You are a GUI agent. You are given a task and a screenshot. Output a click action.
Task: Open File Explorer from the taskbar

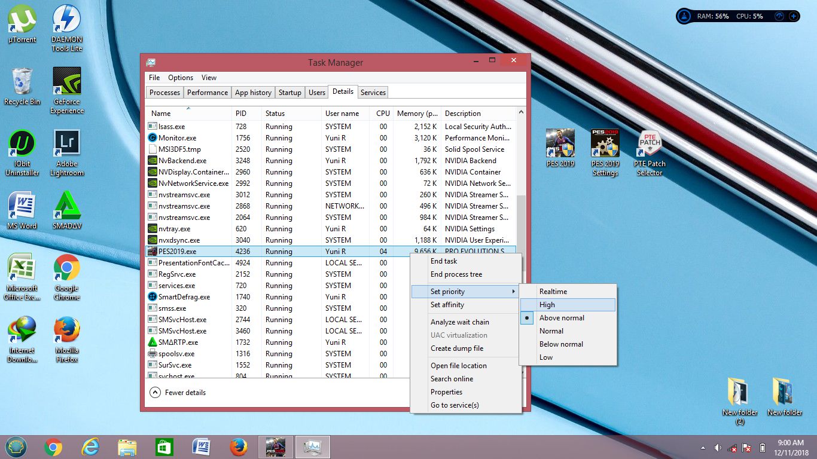pos(127,447)
